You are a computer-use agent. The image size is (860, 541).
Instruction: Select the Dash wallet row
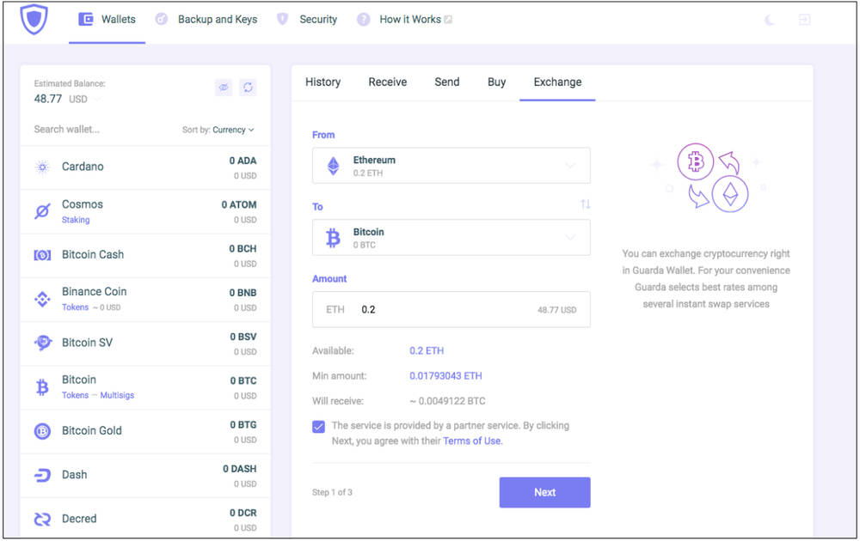(x=145, y=476)
